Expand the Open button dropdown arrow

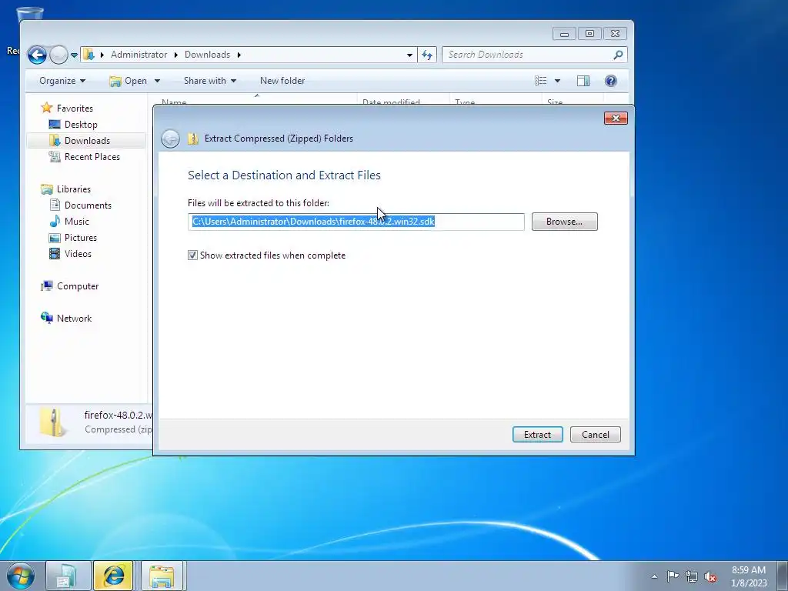[x=157, y=81]
